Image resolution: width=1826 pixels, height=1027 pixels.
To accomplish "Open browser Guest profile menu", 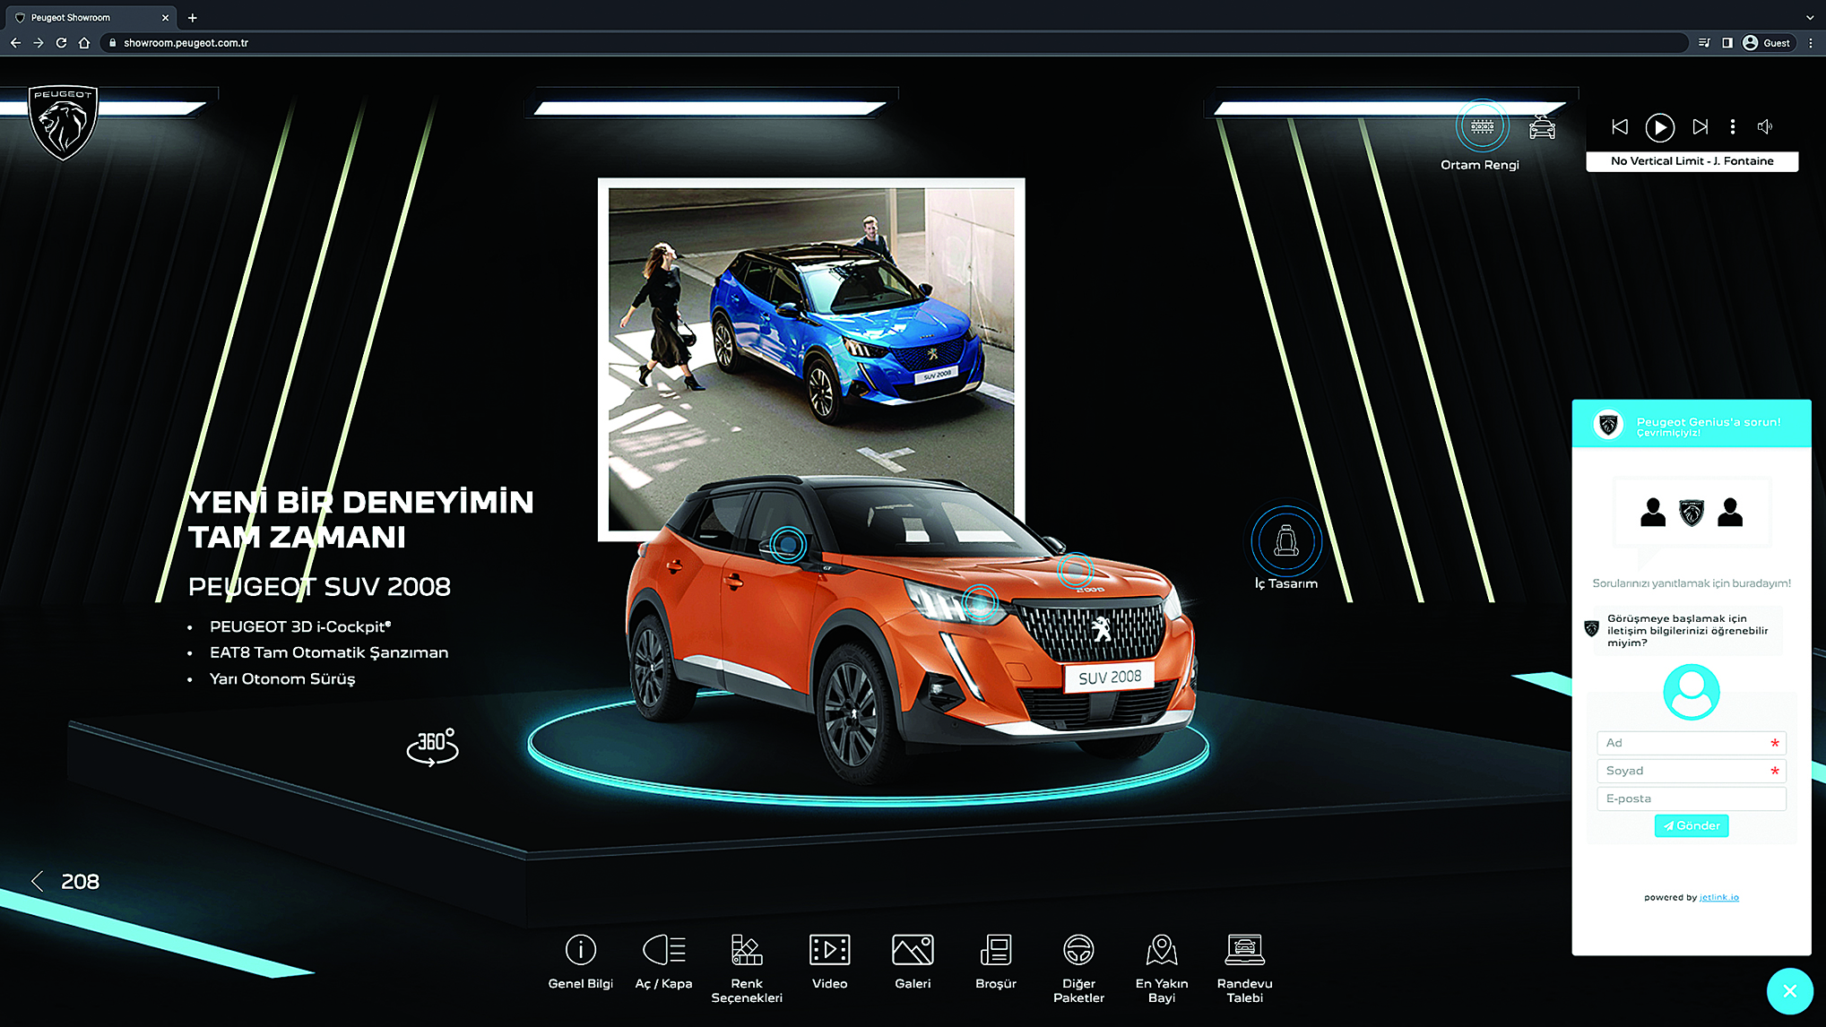I will pos(1767,43).
